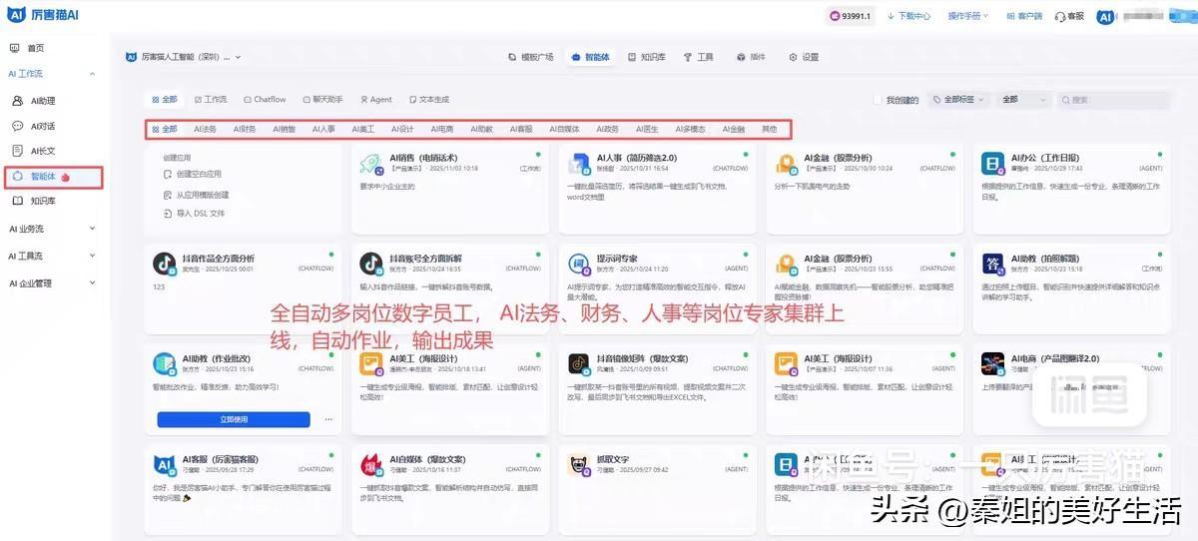This screenshot has width=1198, height=541.
Task: Click 导入 DSL 文件
Action: tap(194, 213)
